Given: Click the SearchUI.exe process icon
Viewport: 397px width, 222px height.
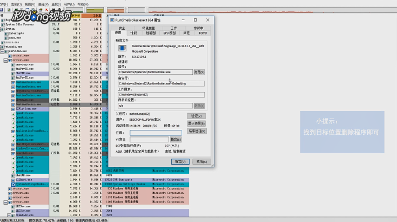Looking at the screenshot, I should tap(14, 153).
